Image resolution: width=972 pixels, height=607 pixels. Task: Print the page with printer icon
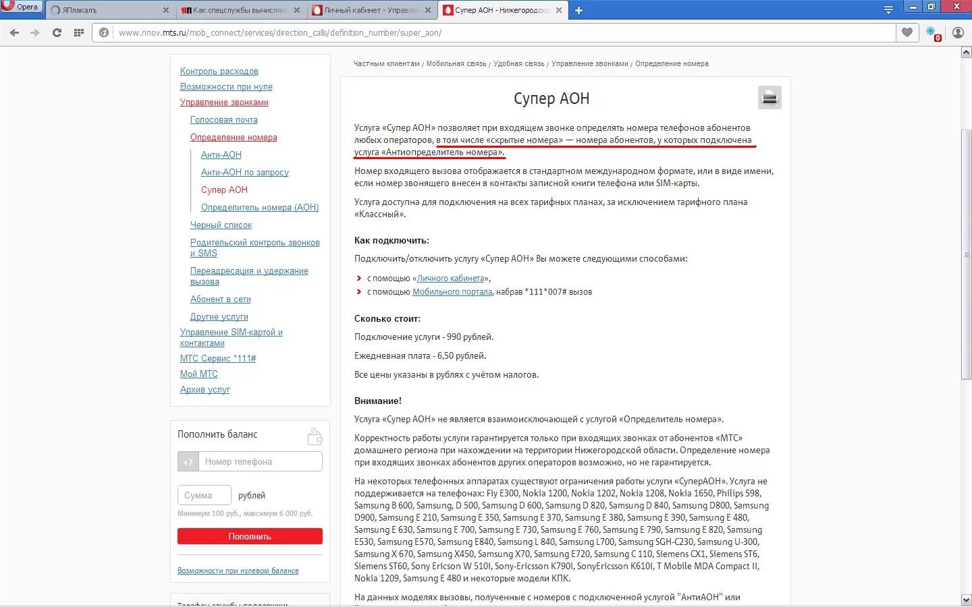tap(769, 98)
